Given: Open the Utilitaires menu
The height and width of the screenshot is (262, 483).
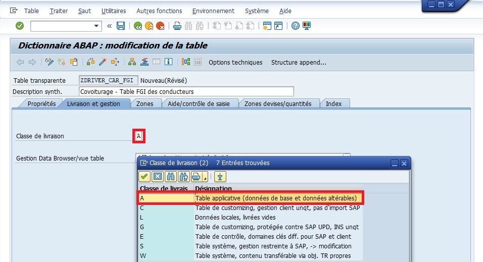Looking at the screenshot, I should click(x=114, y=11).
